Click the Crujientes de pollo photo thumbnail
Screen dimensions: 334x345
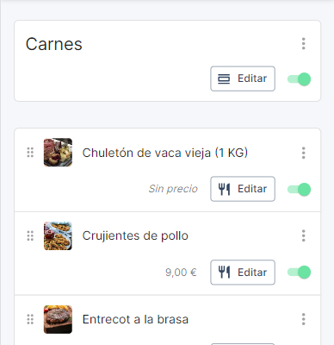click(x=58, y=235)
